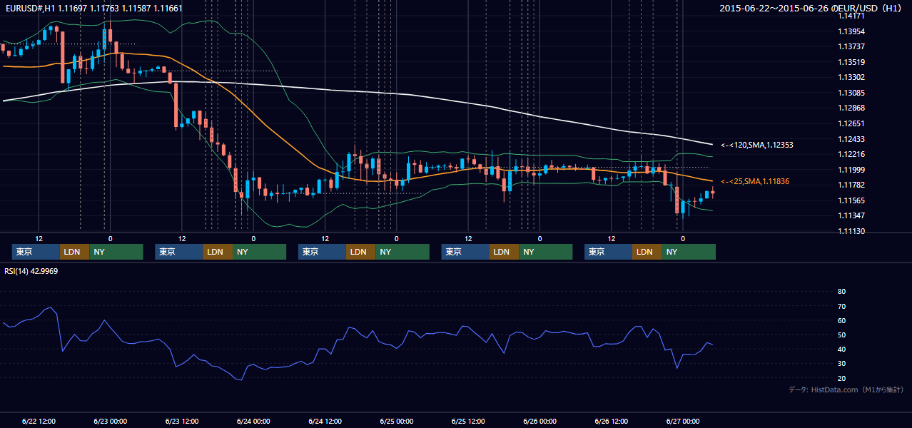Select time axis label 6/26 00:00
This screenshot has width=912, height=428.
(539, 422)
